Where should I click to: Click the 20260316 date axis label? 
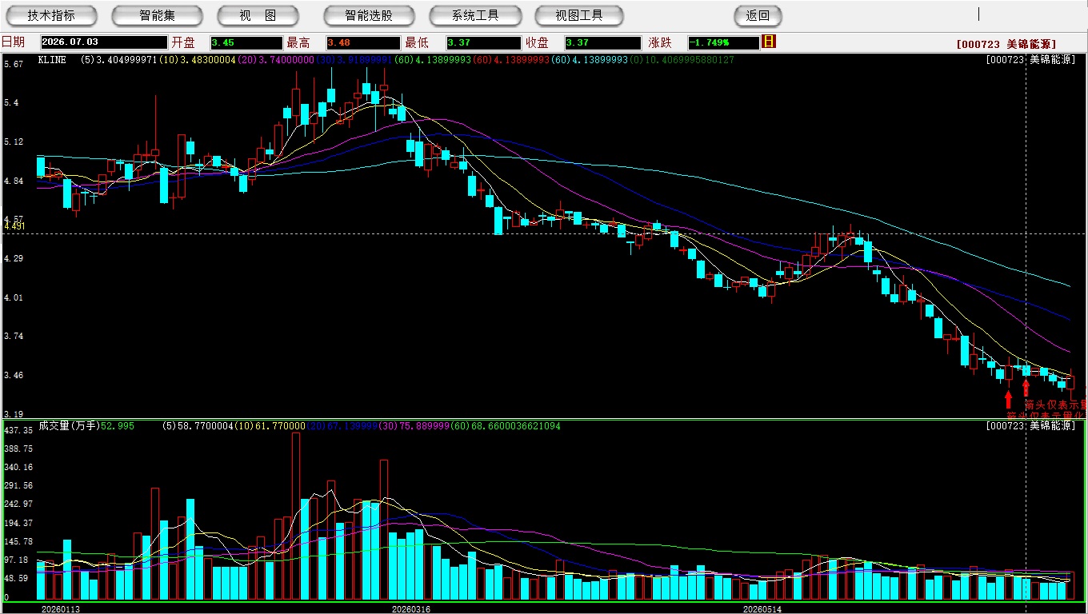click(410, 609)
